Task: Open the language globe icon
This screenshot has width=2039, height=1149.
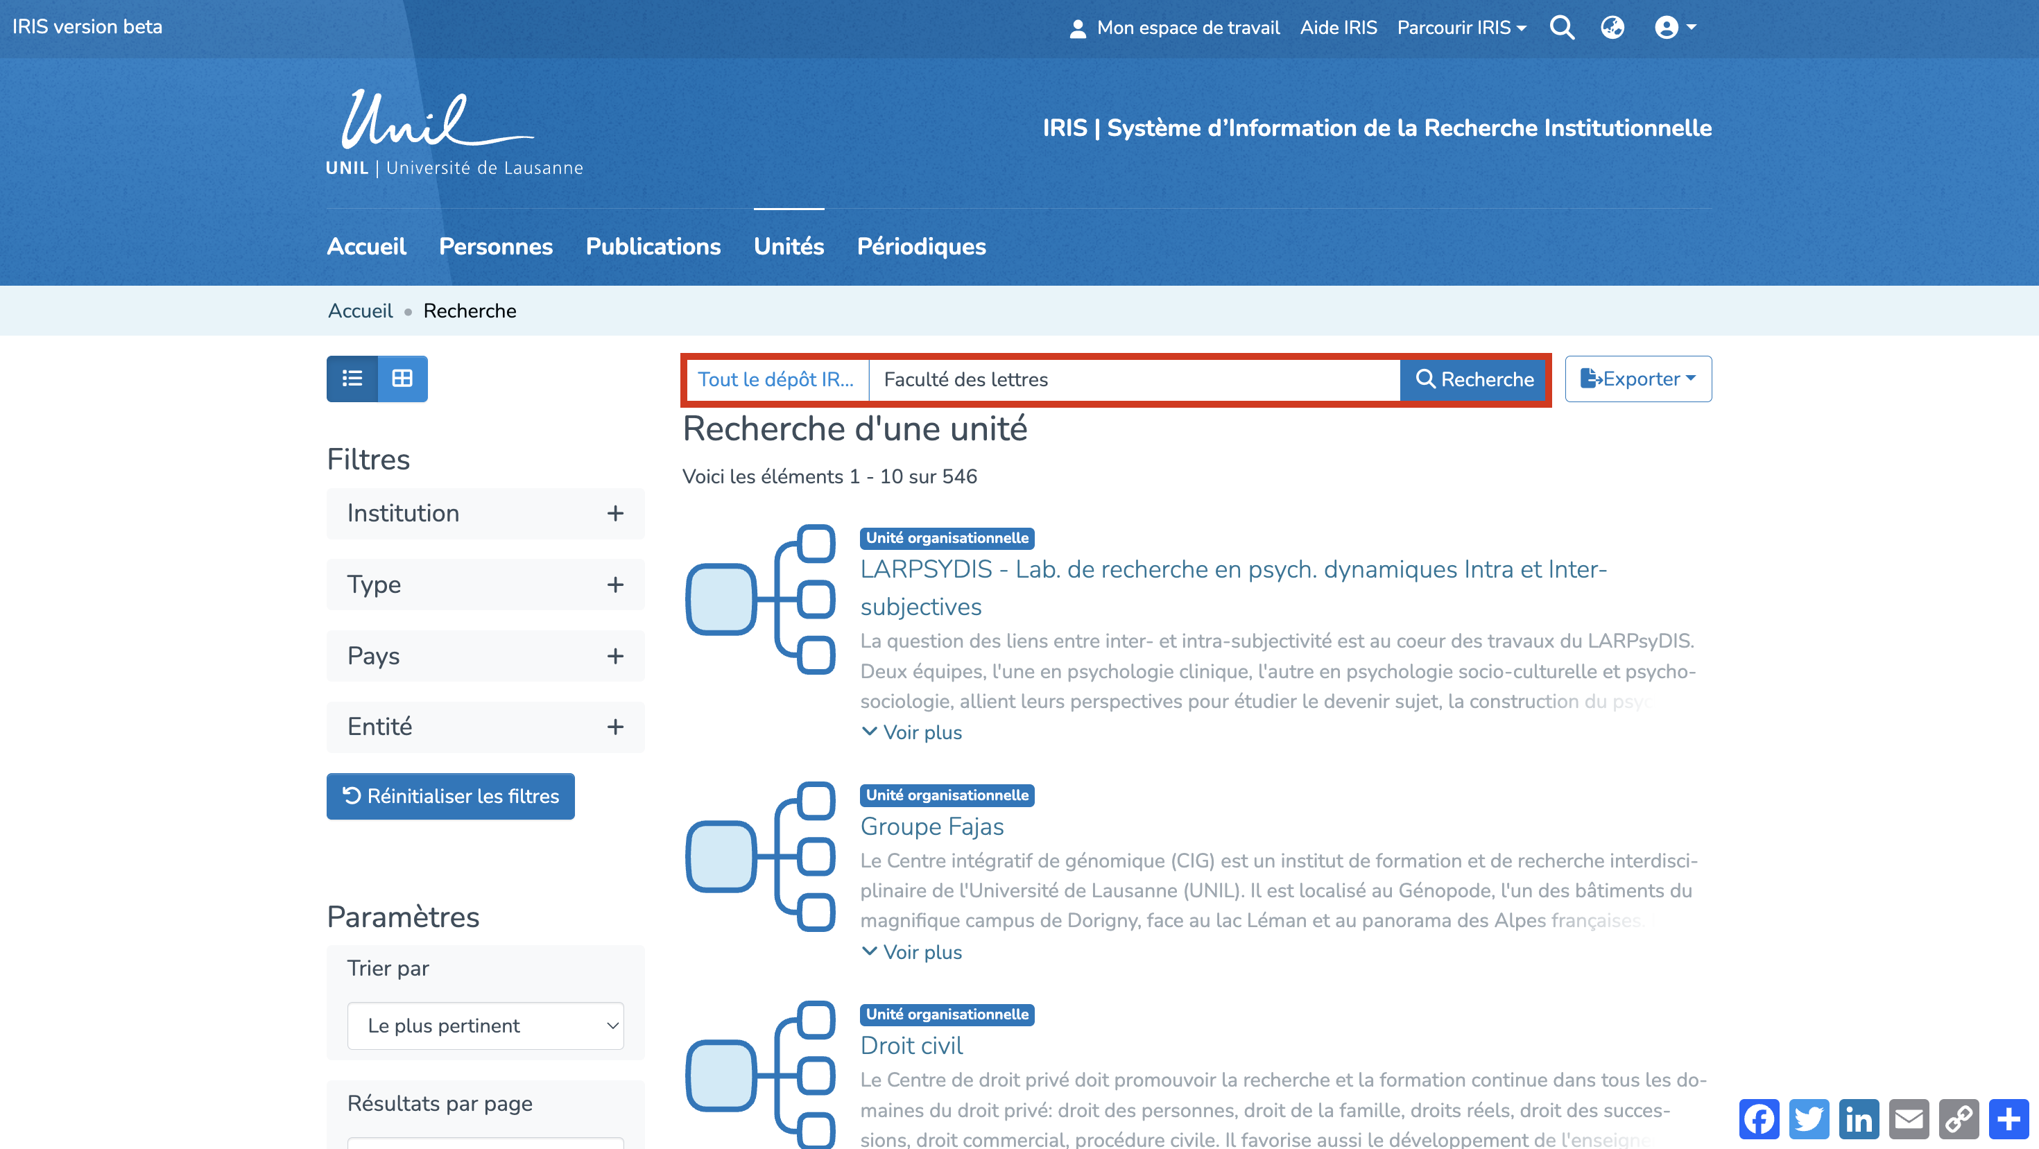Action: [x=1612, y=28]
